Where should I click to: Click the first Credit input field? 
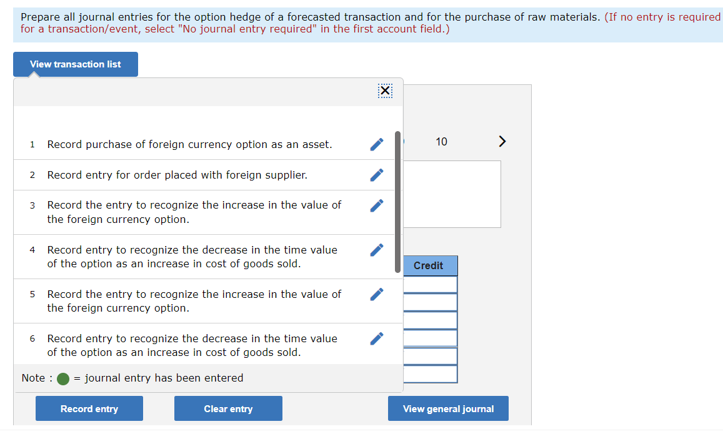(431, 284)
